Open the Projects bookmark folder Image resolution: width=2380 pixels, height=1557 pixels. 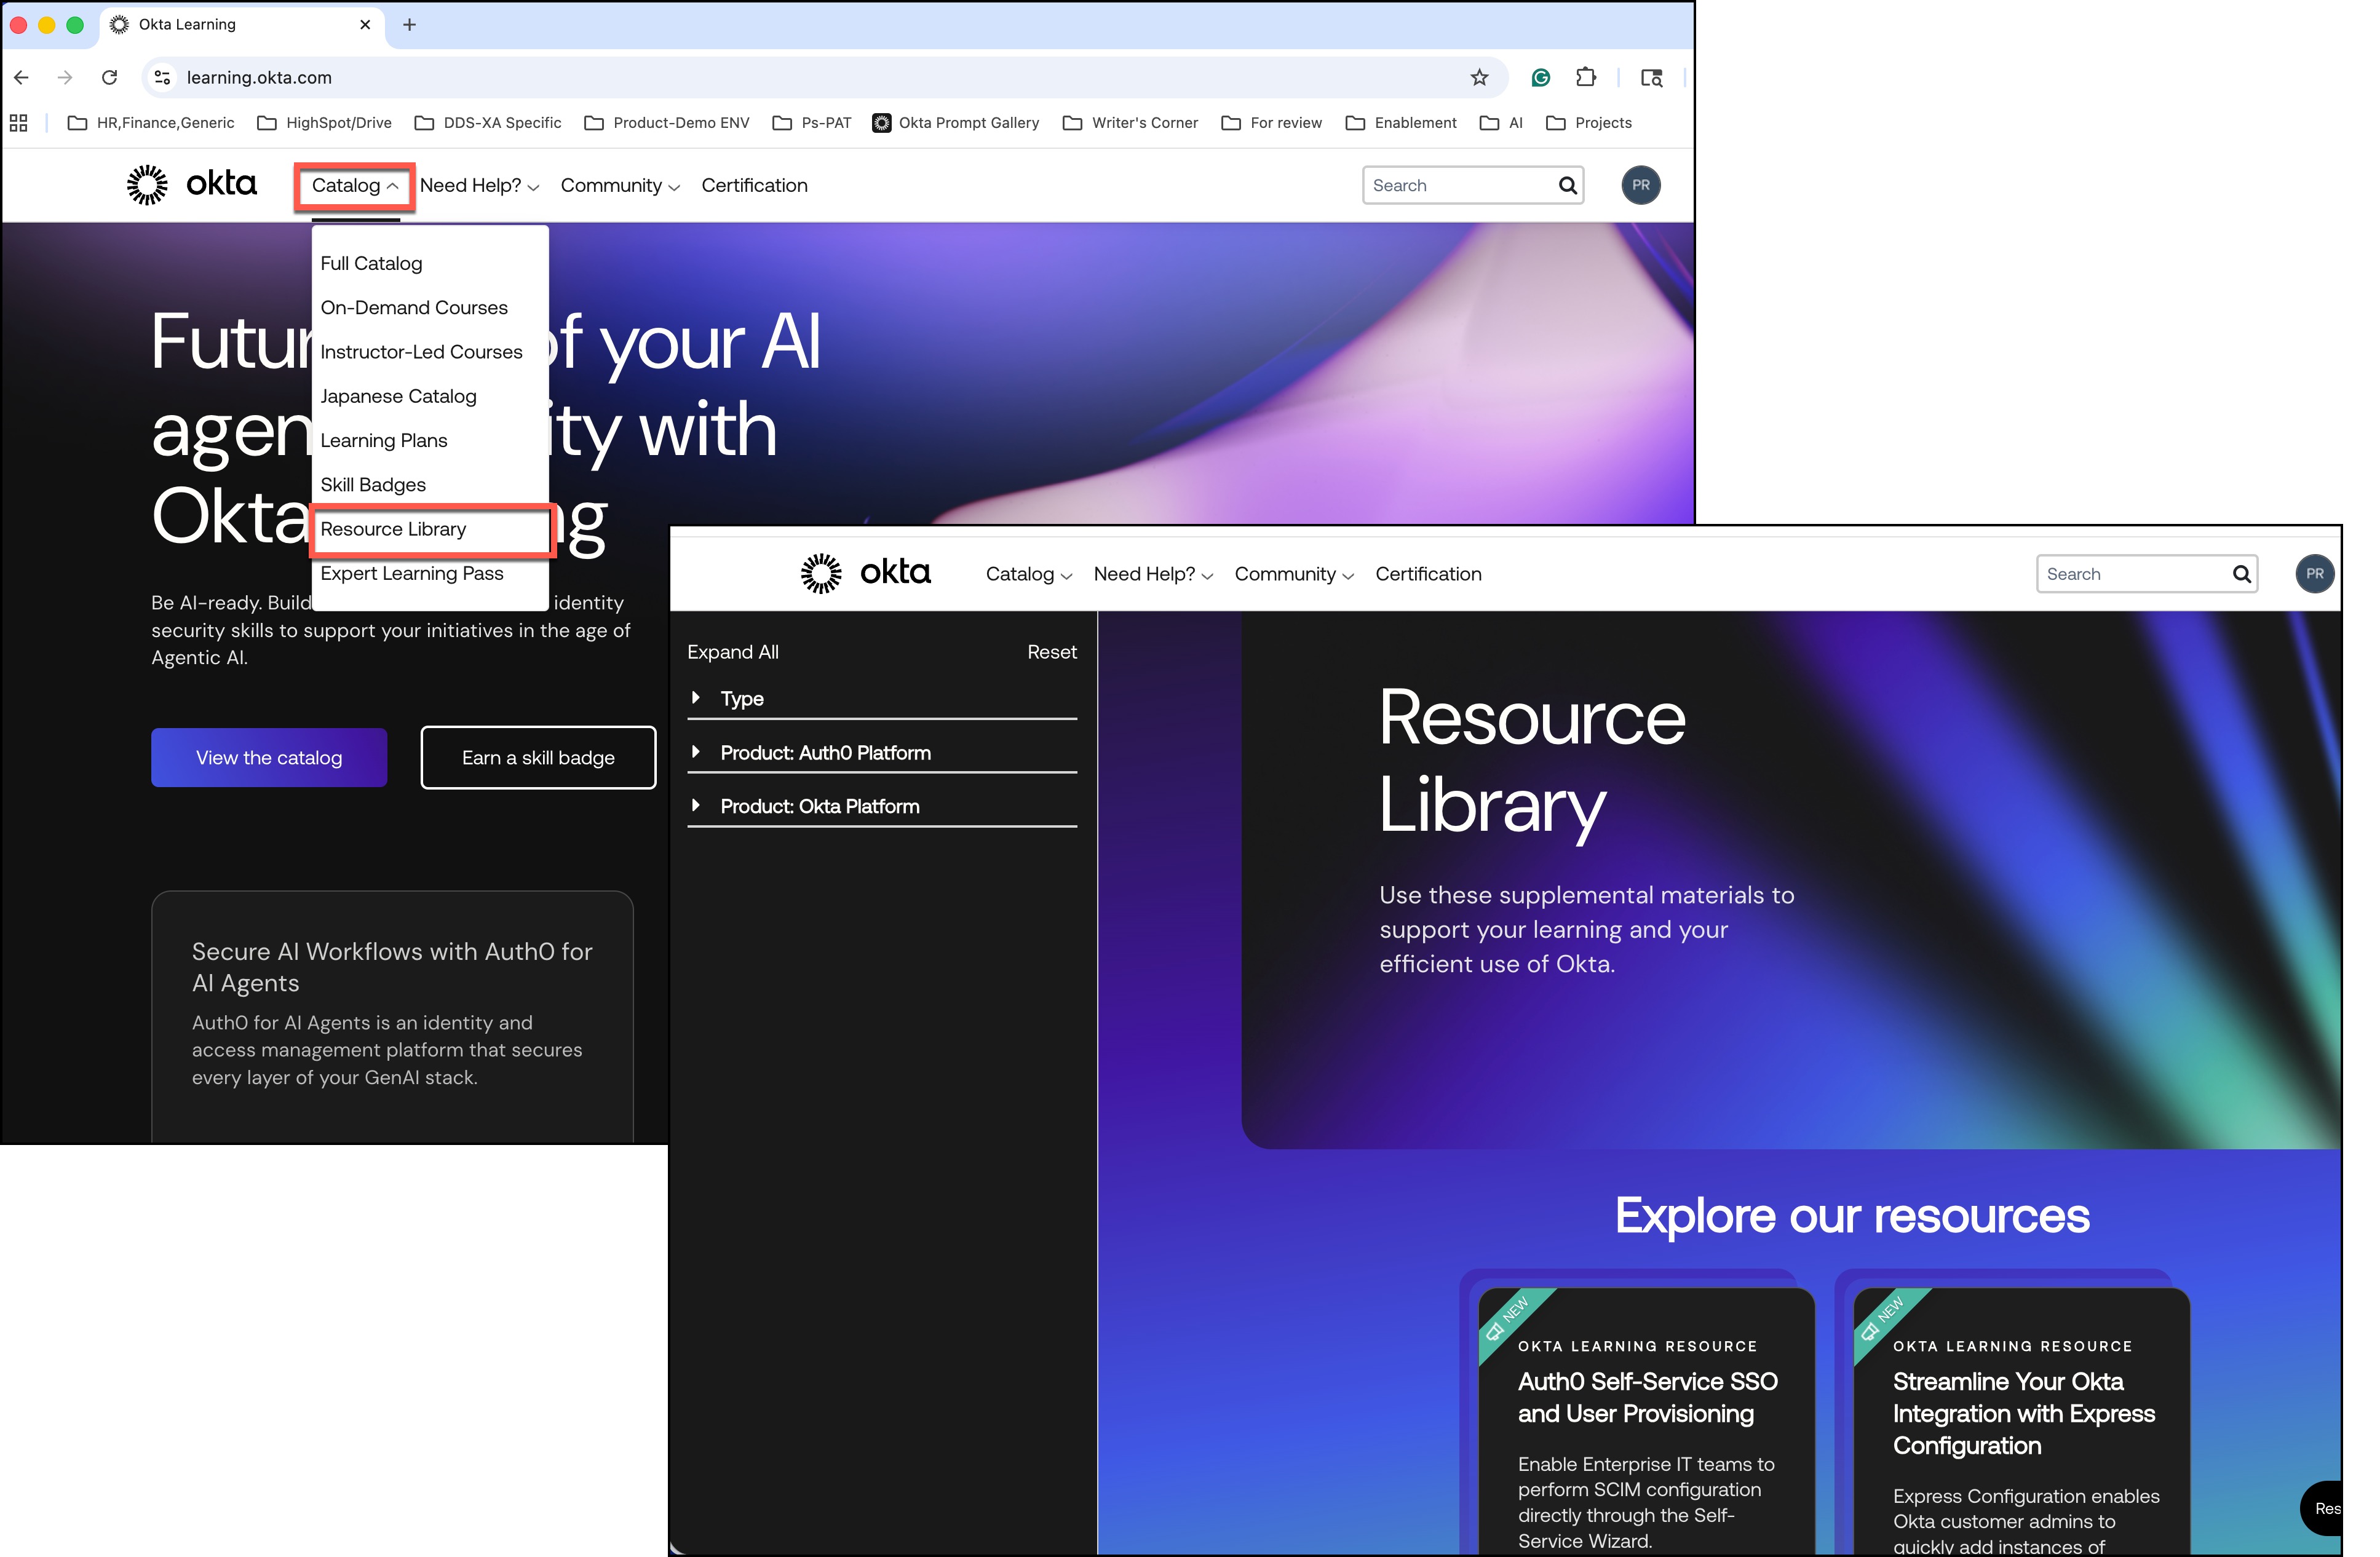tap(1589, 123)
